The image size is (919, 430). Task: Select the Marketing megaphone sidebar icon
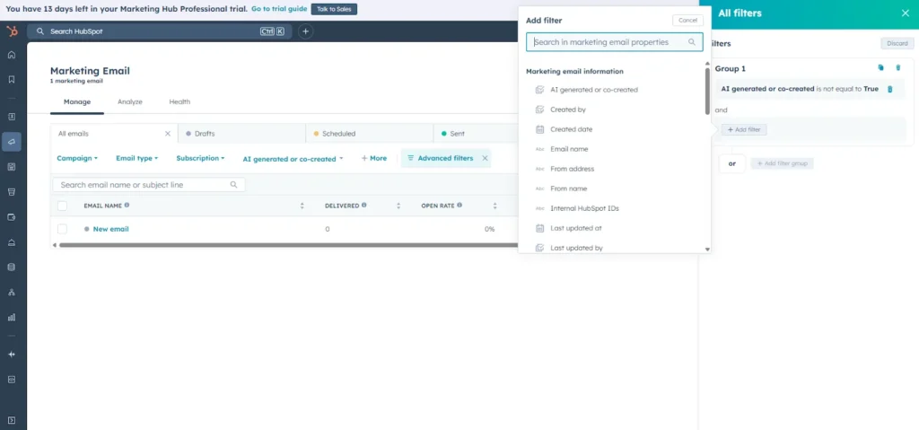point(12,141)
